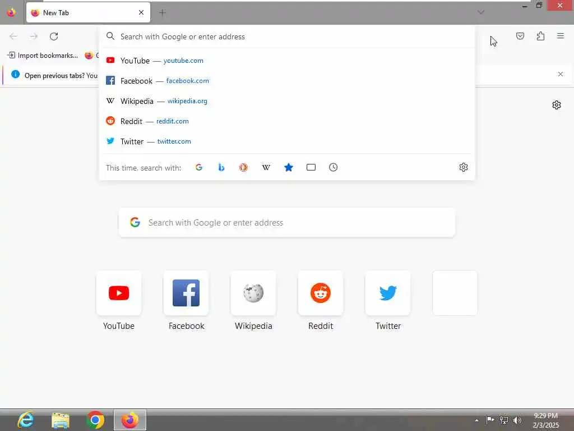Open File Explorer from taskbar
The image size is (574, 431).
pos(61,420)
